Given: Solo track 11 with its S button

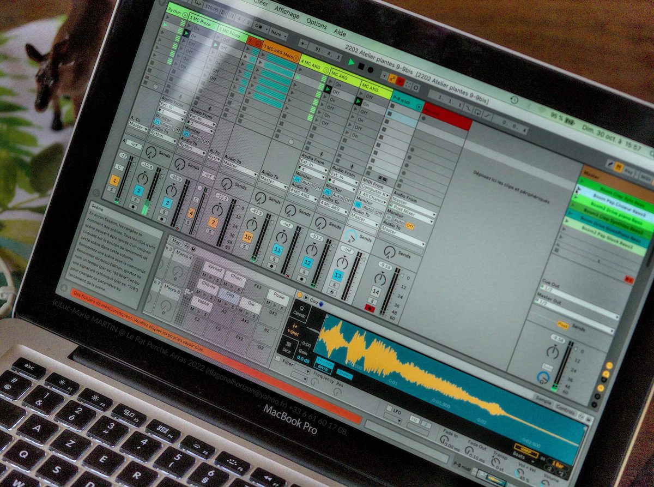Looking at the screenshot, I should click(274, 260).
